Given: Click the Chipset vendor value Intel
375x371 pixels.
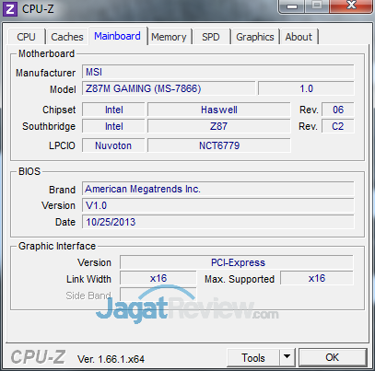Looking at the screenshot, I should click(x=113, y=110).
